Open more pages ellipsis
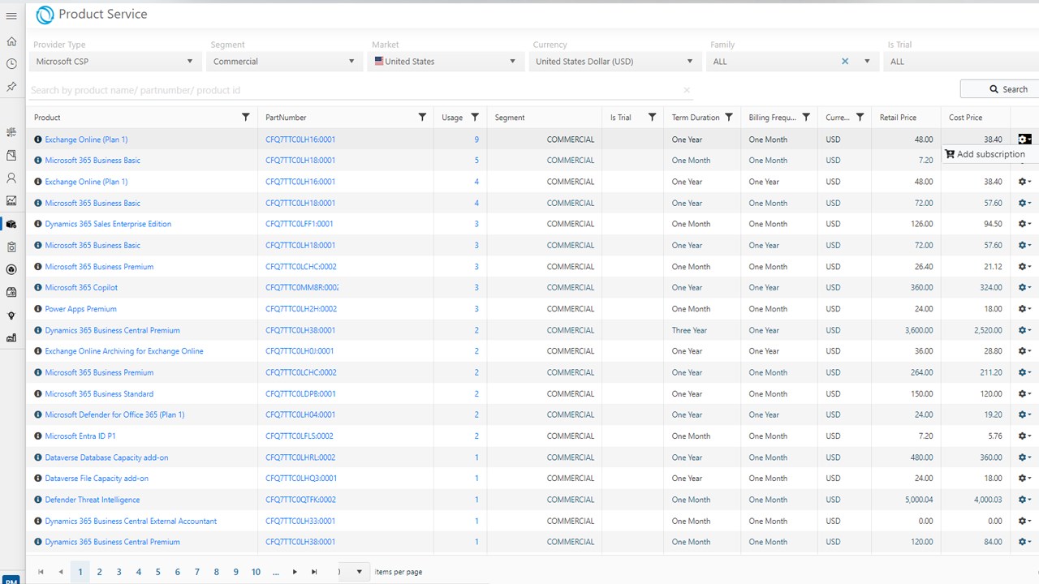 [x=276, y=572]
